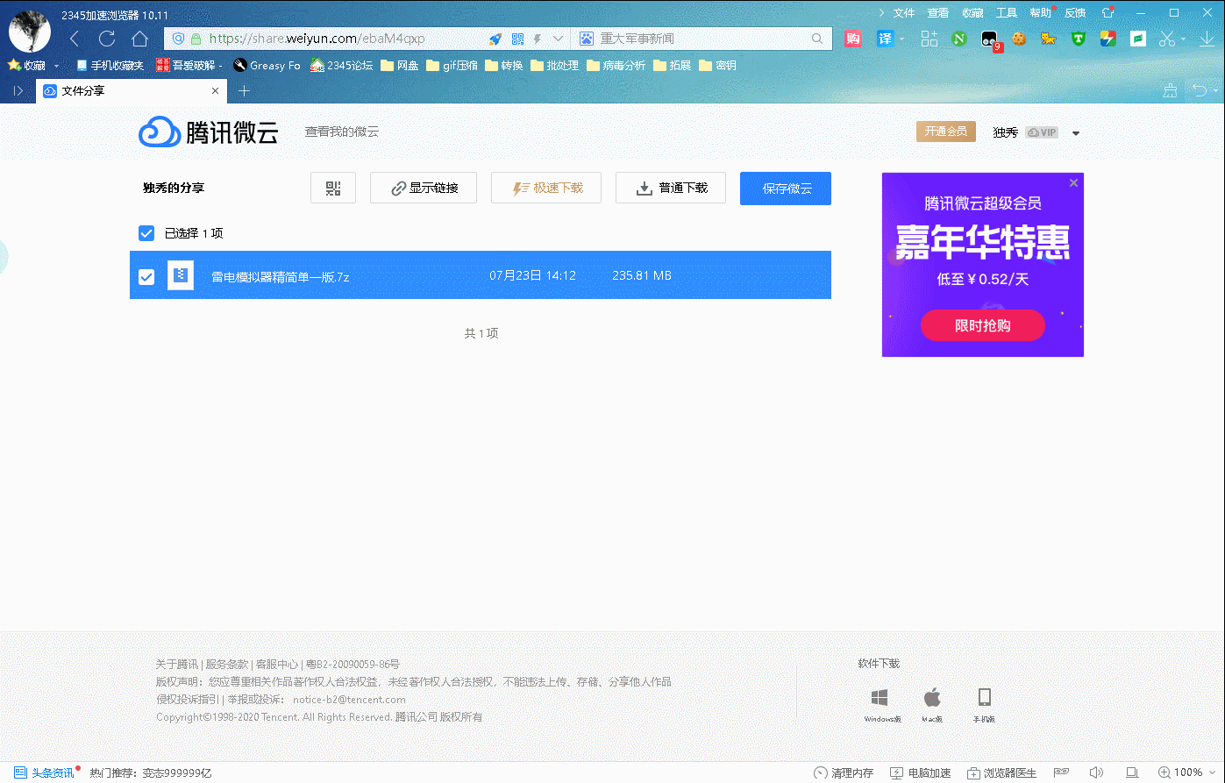Image resolution: width=1225 pixels, height=783 pixels.
Task: Uncheck the 雷电模拟器精简单一版.7z file checkbox
Action: pyautogui.click(x=146, y=276)
